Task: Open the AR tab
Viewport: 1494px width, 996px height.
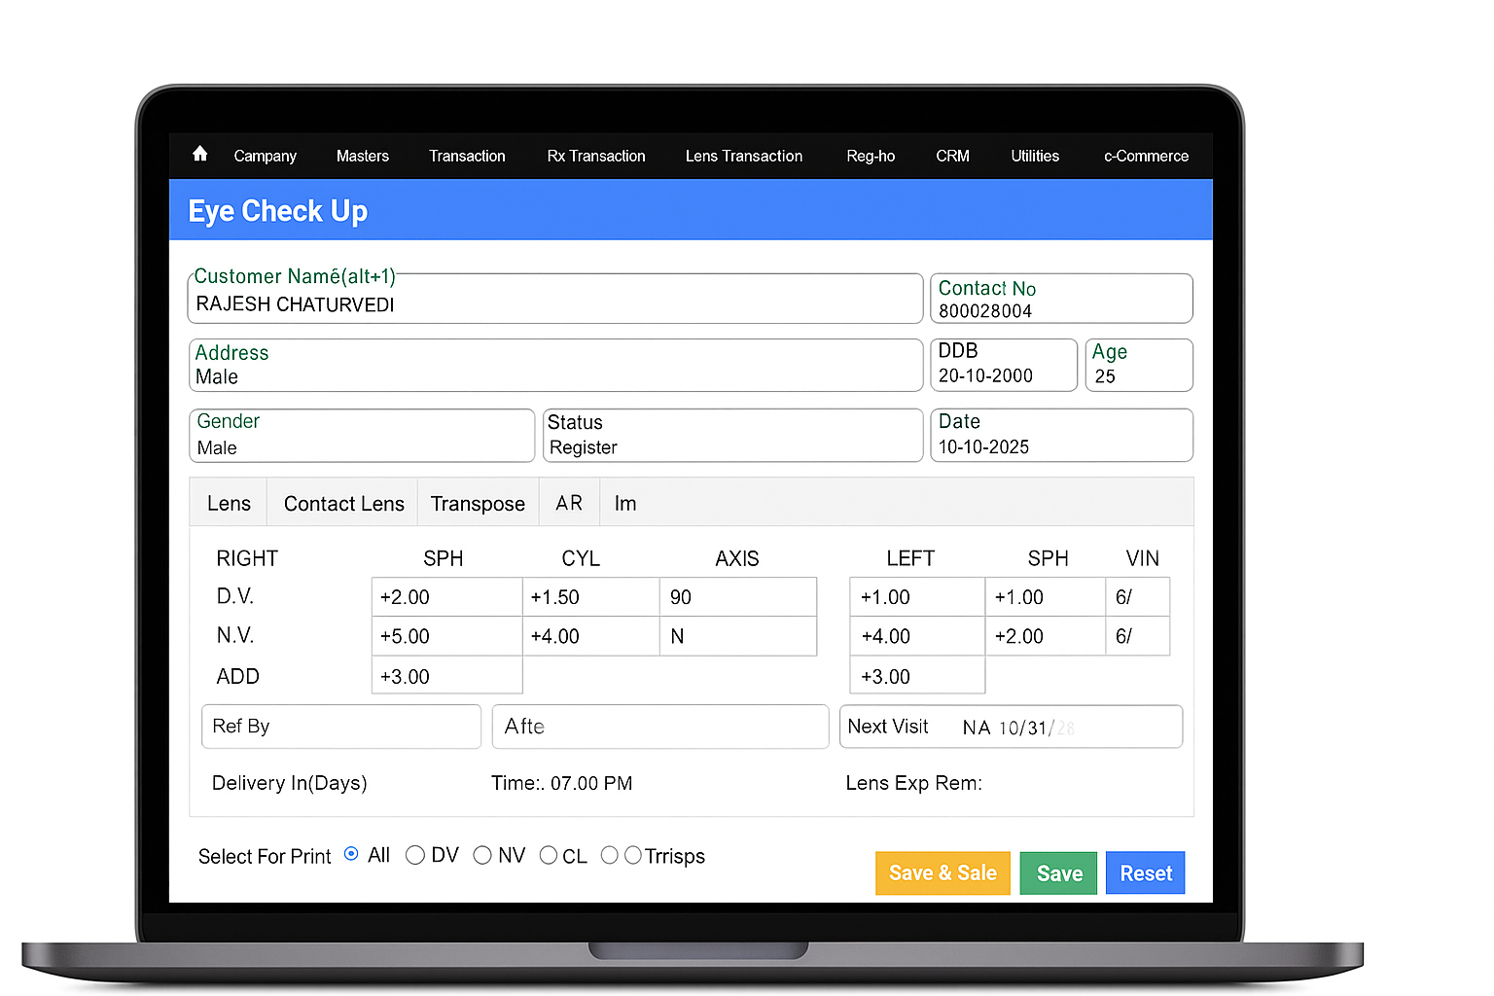Action: pos(569,504)
